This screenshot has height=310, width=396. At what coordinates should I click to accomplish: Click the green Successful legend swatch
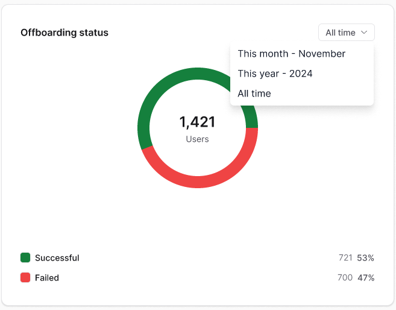tap(25, 258)
